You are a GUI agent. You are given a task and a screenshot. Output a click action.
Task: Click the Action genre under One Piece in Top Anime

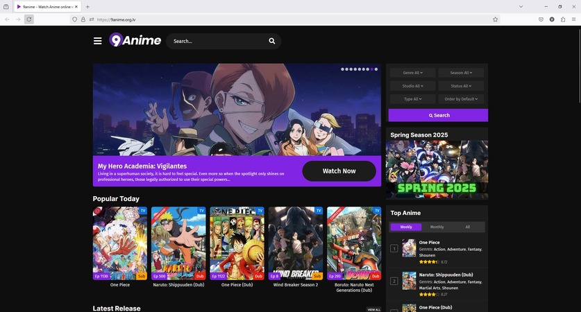click(439, 250)
